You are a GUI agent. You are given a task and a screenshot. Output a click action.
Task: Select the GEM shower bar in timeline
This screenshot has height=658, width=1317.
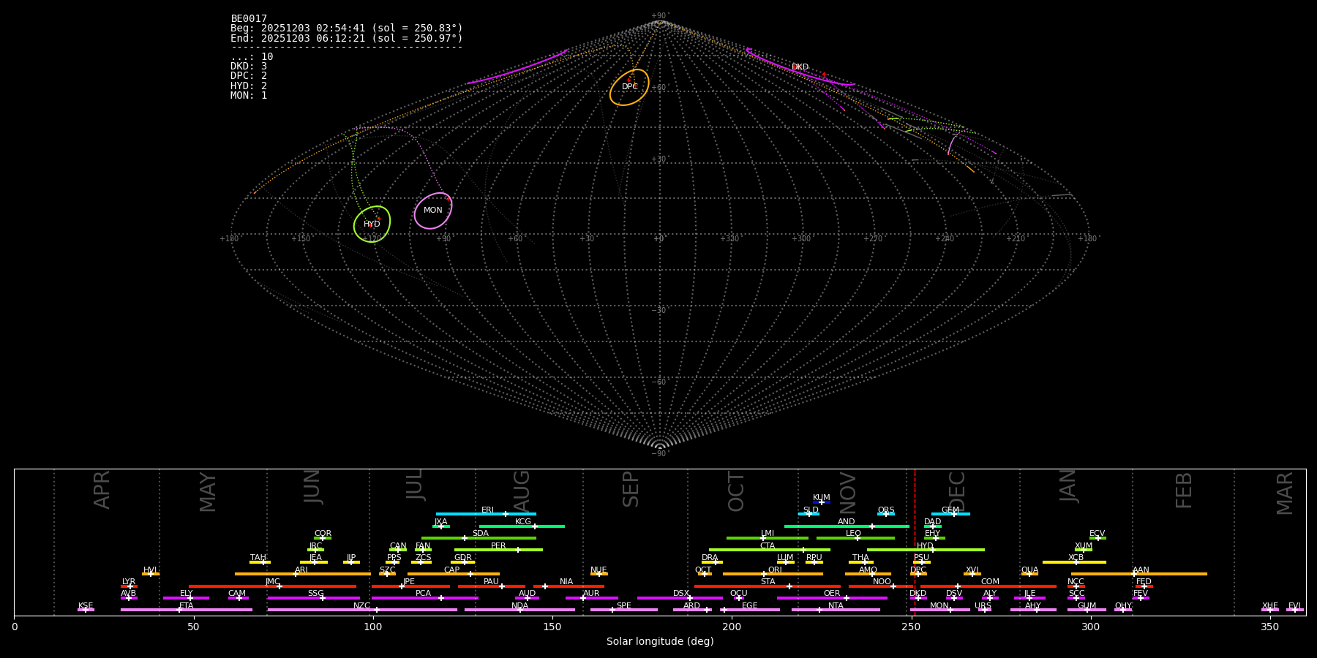pos(950,514)
